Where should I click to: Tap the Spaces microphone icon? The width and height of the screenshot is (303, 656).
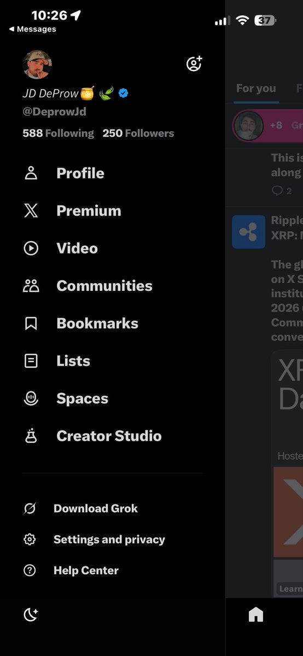tap(31, 399)
